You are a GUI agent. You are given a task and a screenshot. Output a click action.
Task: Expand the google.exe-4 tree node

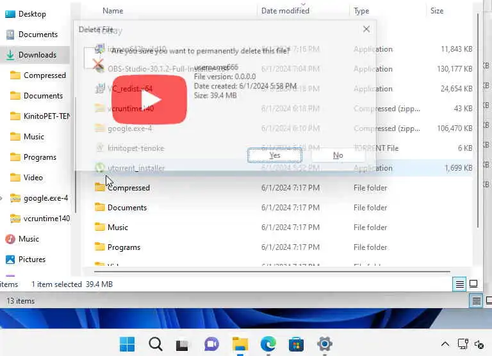(x=1, y=198)
